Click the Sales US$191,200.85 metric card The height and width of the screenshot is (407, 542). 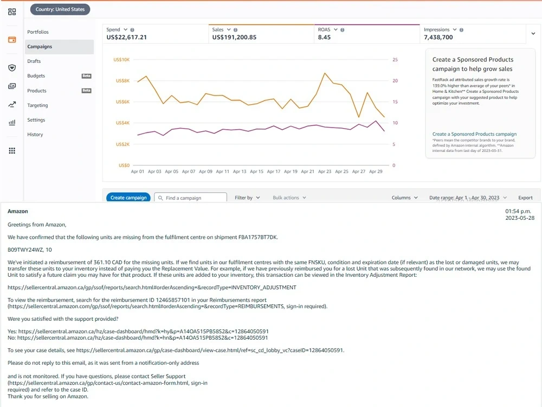click(x=261, y=34)
